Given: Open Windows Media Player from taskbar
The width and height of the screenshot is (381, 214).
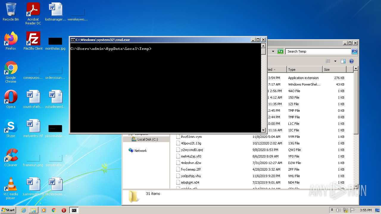Looking at the screenshot, I should pos(44,210).
